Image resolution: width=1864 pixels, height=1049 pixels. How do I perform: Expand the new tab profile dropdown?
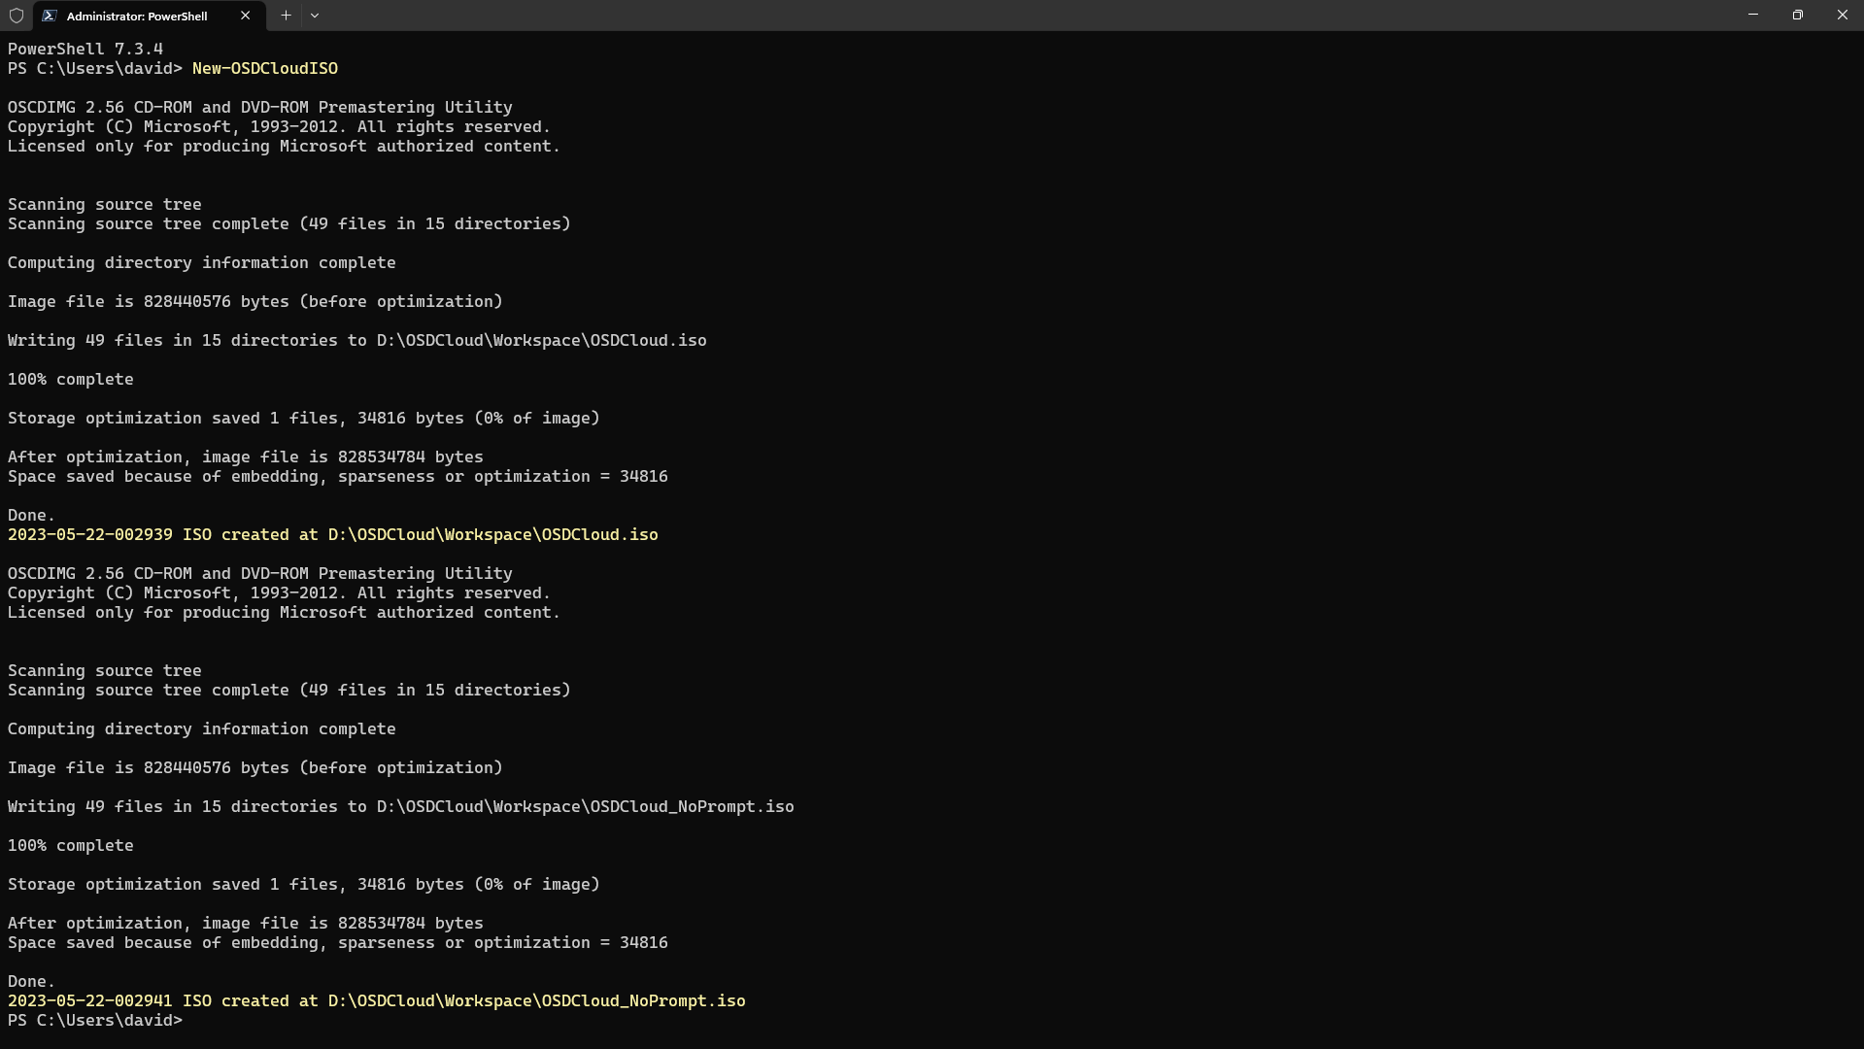[x=315, y=16]
